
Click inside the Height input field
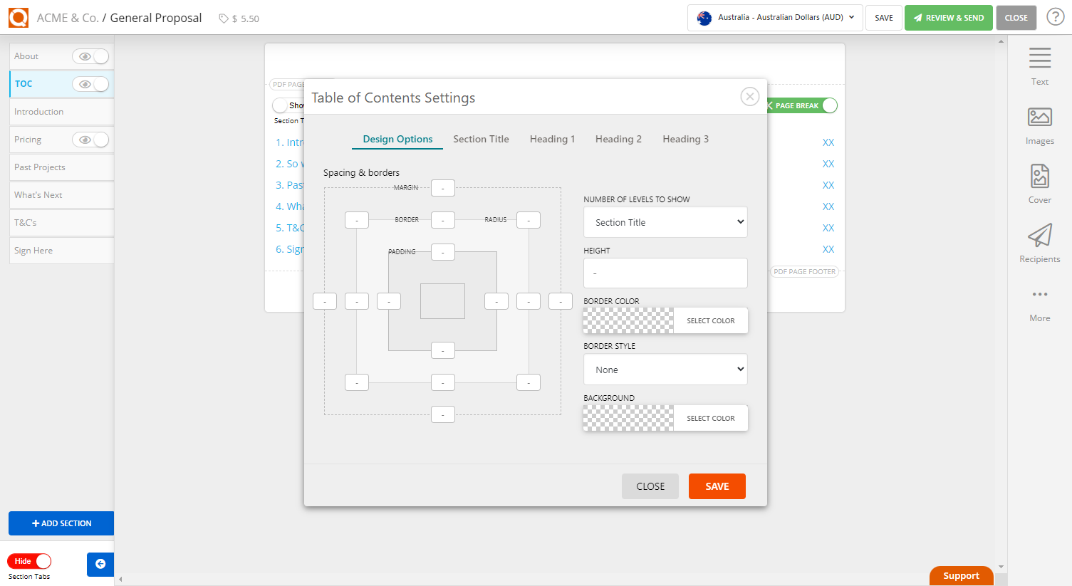[x=665, y=273]
